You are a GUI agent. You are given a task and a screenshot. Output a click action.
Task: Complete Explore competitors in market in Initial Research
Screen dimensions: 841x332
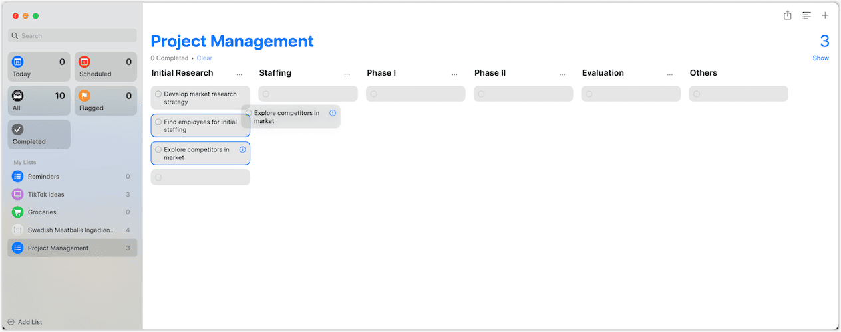(158, 150)
